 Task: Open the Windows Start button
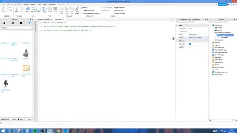[x=3, y=131]
